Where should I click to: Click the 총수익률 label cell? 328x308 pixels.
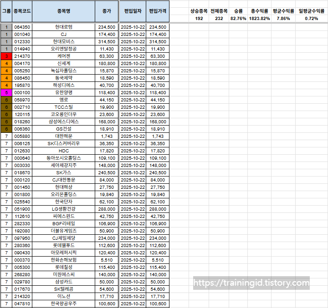coord(259,11)
